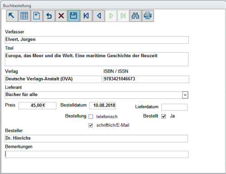Viewport: 226px width, 174px height.
Task: Open the table list view icon
Action: click(24, 16)
